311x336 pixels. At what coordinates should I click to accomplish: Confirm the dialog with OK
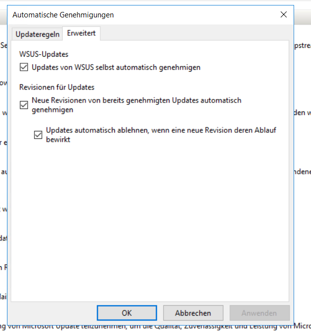127,313
